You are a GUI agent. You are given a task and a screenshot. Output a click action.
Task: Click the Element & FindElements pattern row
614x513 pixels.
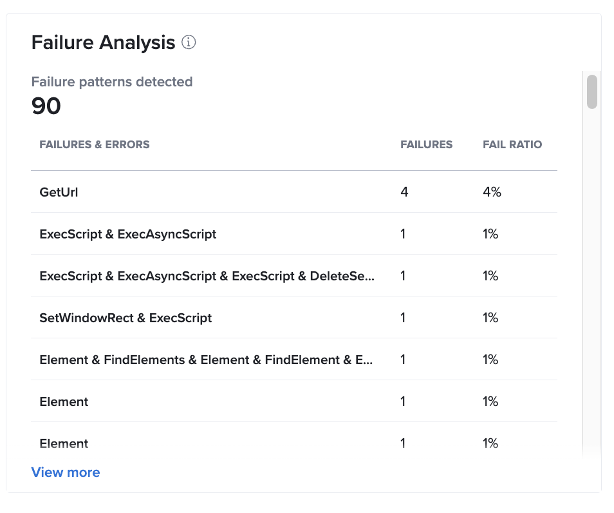[x=205, y=360]
